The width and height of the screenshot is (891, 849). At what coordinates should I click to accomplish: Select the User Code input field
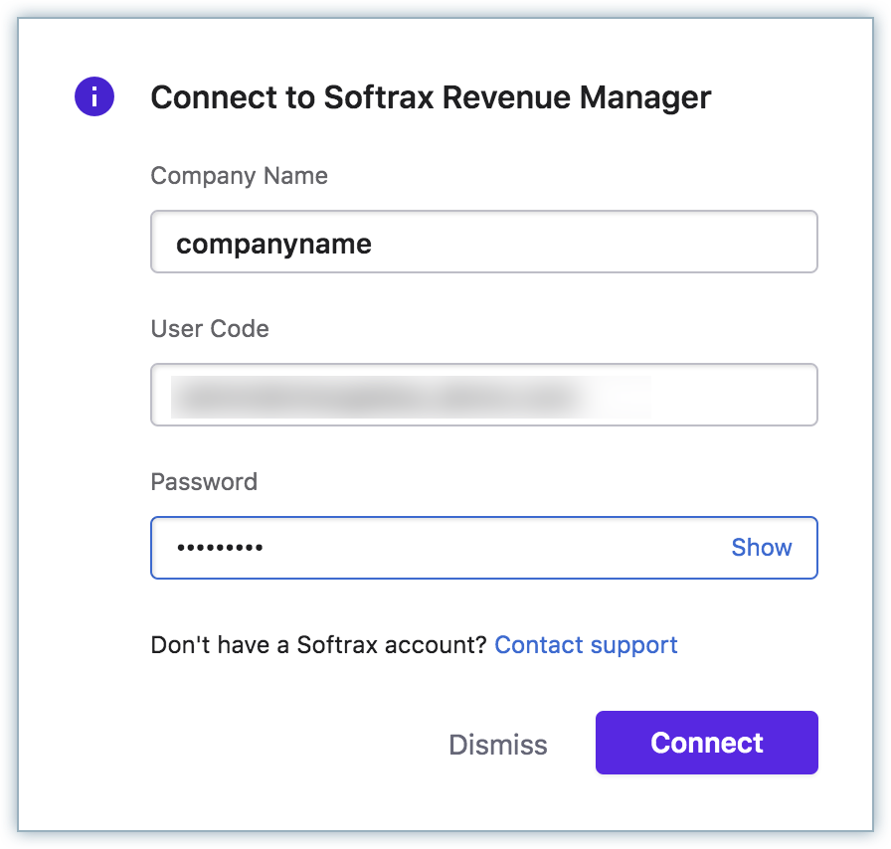484,395
